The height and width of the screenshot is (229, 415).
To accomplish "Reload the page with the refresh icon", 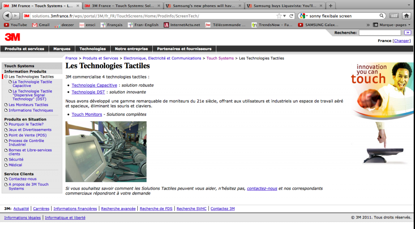I will tap(291, 16).
